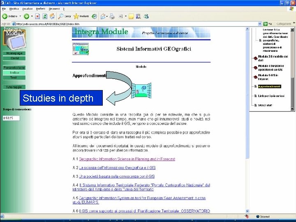The image size is (296, 222).
Task: Click the Edit with Word toolbar icon
Action: click(x=120, y=16)
